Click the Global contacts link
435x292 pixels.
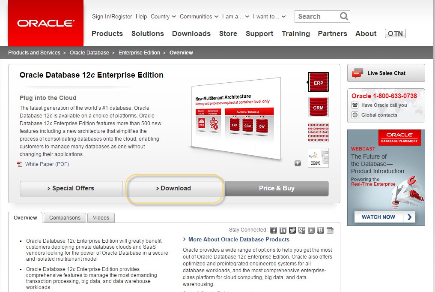click(x=379, y=115)
